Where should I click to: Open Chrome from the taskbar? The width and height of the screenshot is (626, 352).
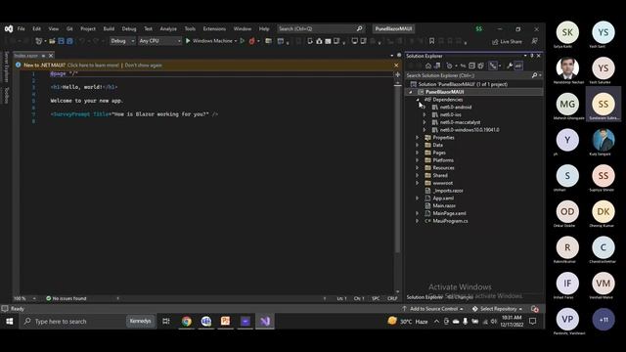click(x=187, y=321)
